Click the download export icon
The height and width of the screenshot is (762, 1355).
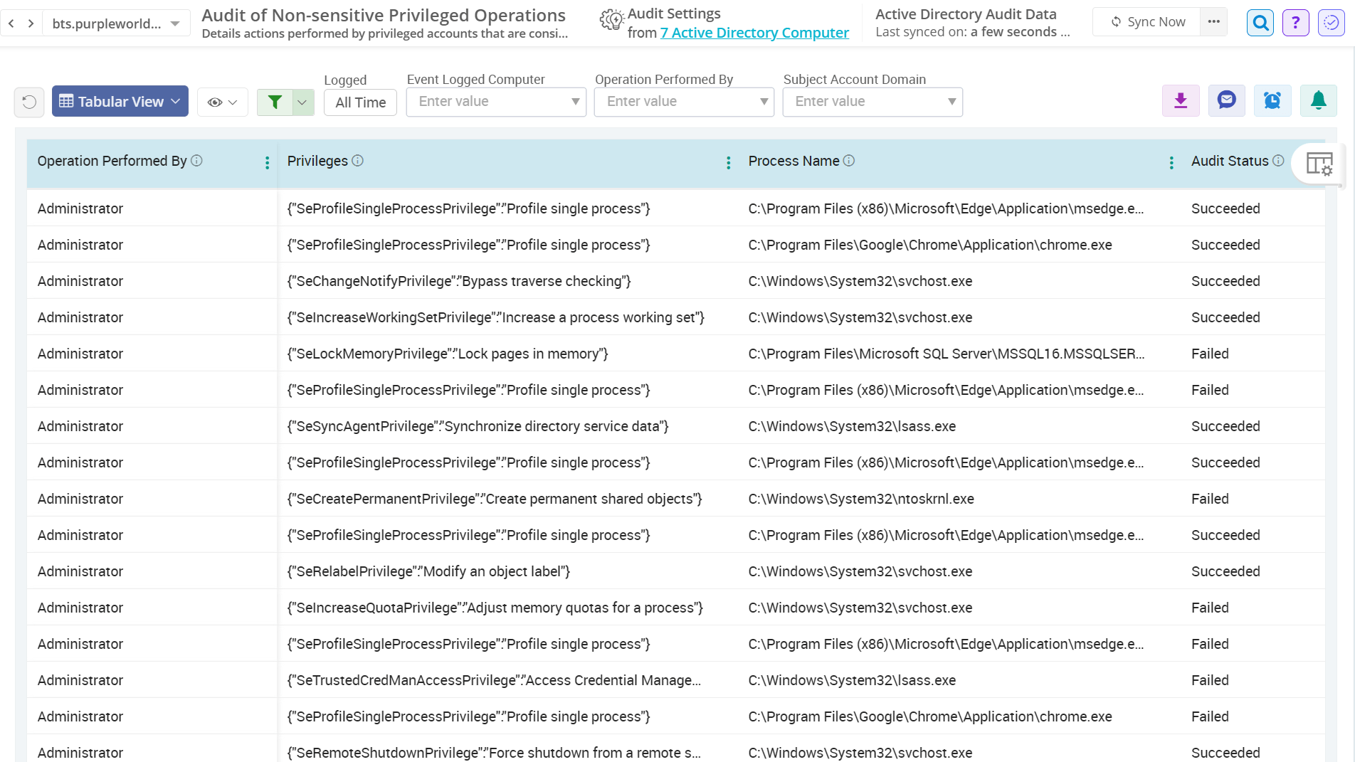(1181, 100)
